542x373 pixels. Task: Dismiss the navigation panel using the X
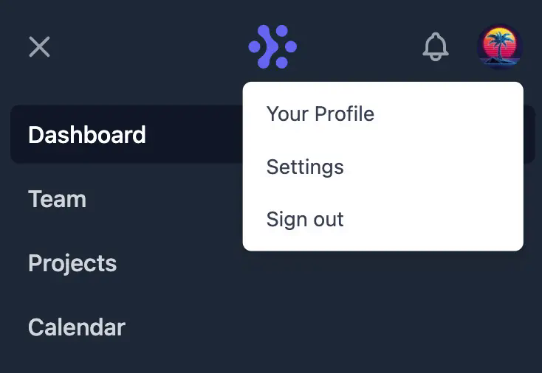coord(39,47)
